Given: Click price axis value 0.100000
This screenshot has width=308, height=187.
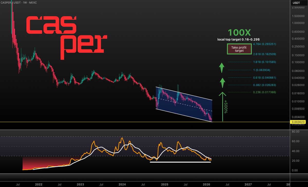Looking at the screenshot, I should pyautogui.click(x=299, y=62).
